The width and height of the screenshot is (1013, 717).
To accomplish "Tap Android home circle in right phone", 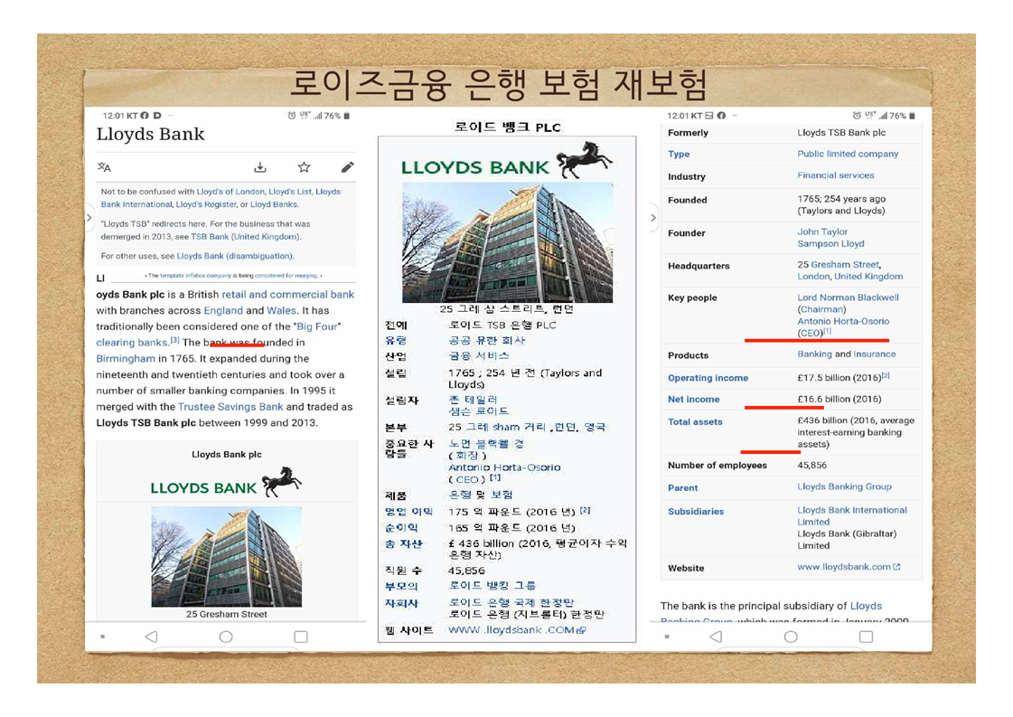I will click(791, 637).
